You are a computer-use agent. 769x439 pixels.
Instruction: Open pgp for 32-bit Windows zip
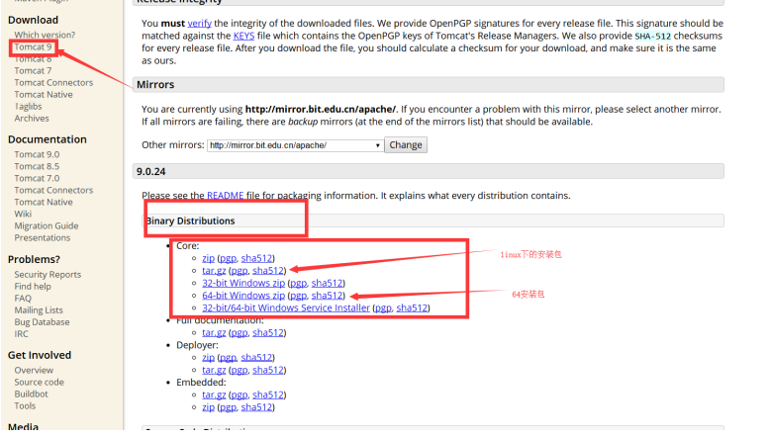298,283
